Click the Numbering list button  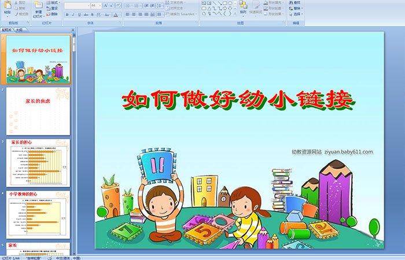pos(138,6)
